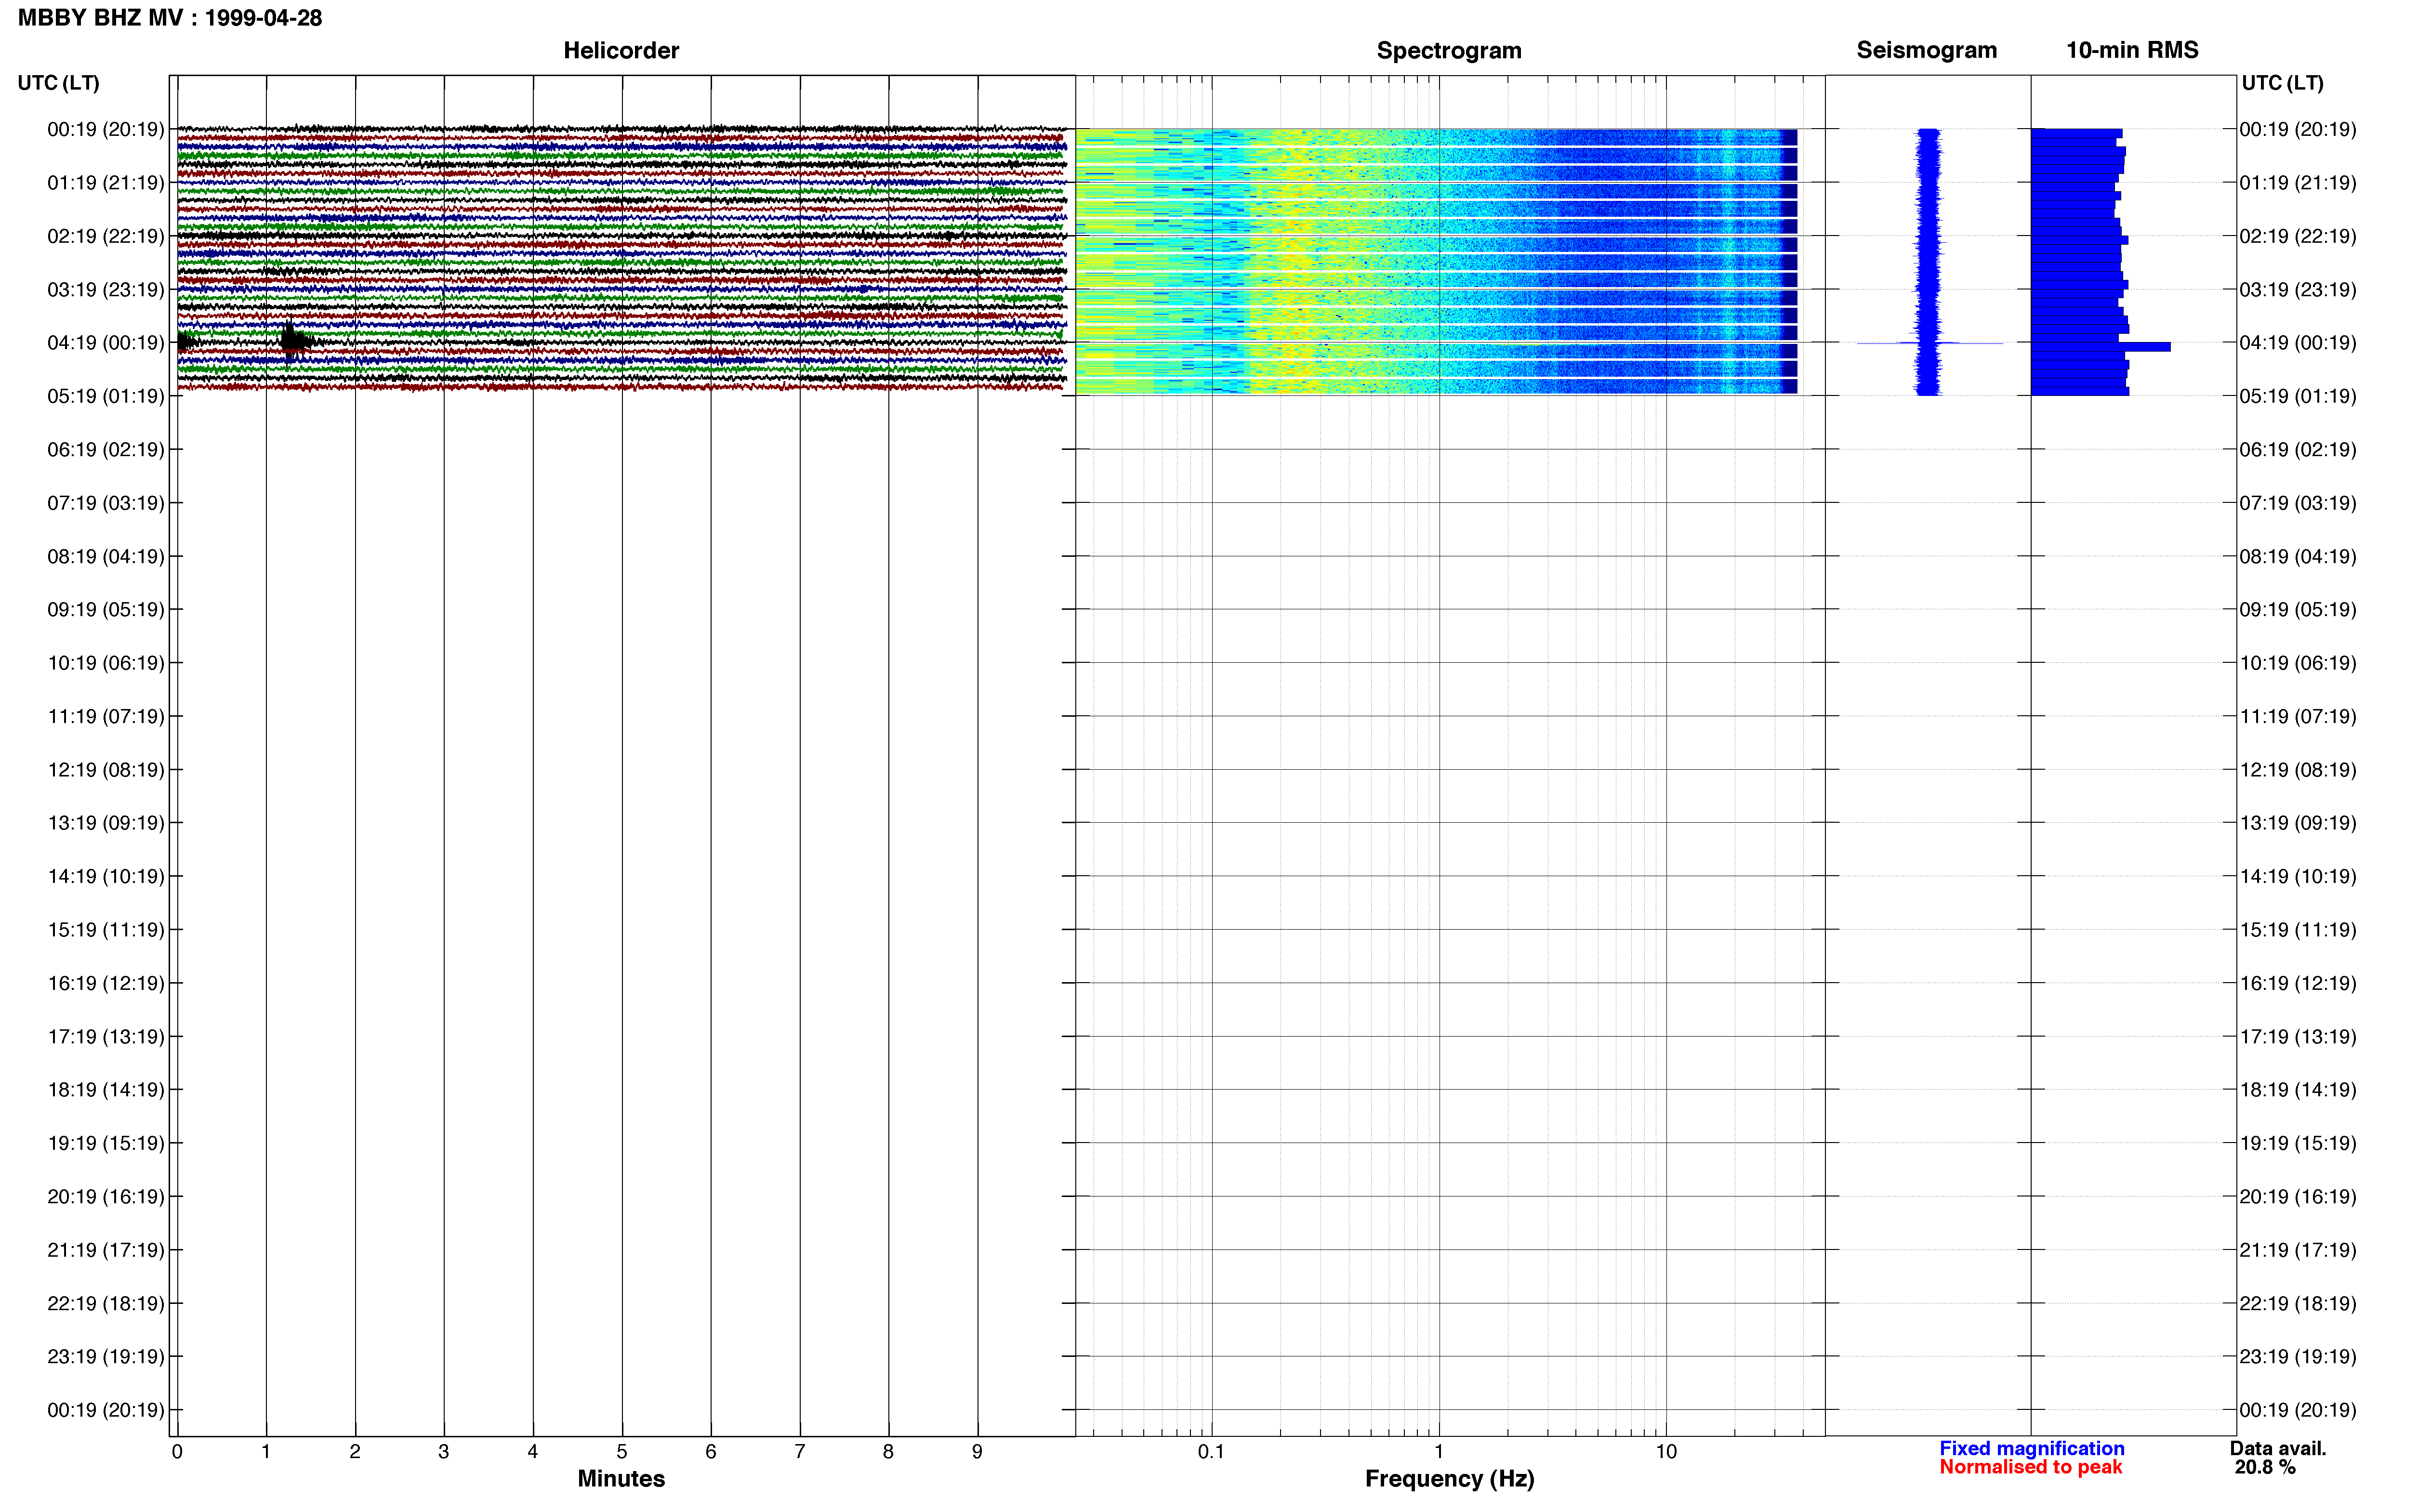Click the 'Data avail.' label
Screen dimensions: 2418x1512
coord(2278,1448)
